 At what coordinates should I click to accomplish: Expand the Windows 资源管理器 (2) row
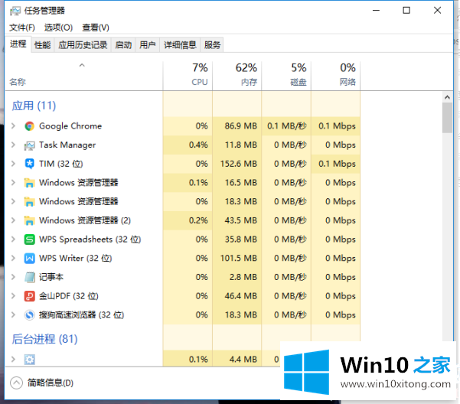coord(13,220)
